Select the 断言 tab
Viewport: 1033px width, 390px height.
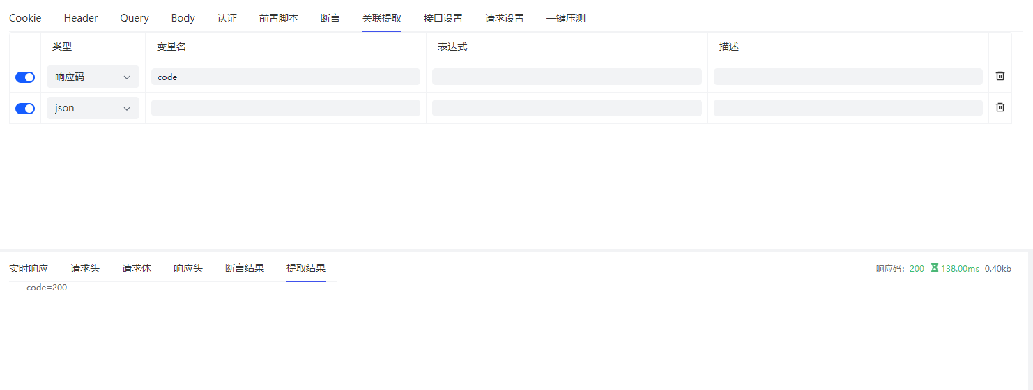330,18
